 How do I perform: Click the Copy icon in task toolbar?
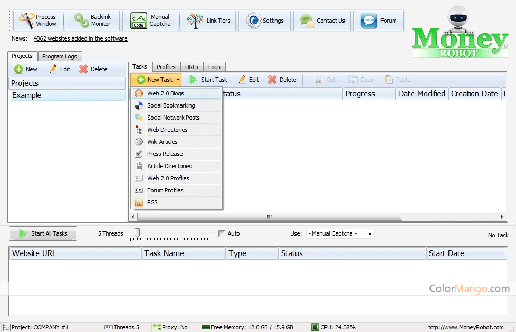(x=353, y=80)
